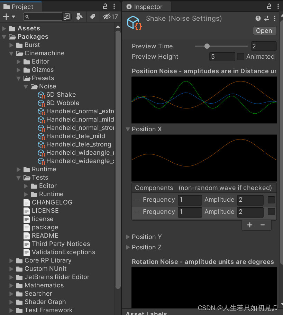This screenshot has height=315, width=283.
Task: Select the JetBrains Rider Editor package
Action: (53, 277)
